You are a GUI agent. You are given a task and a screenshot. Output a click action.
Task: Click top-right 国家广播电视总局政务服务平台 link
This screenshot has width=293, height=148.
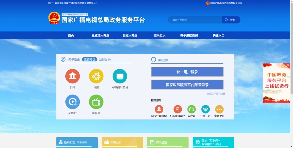(226, 3)
